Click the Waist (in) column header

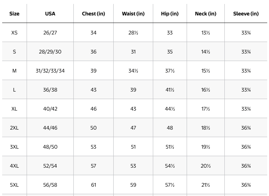click(x=133, y=14)
